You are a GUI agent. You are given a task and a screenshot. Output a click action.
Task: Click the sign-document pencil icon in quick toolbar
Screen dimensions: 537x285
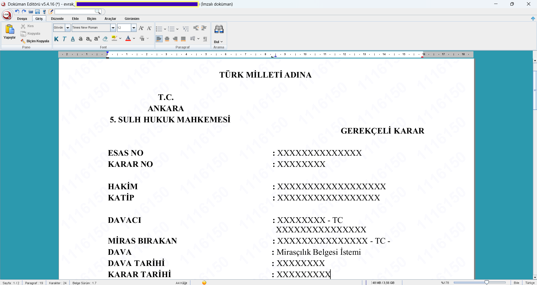point(51,12)
